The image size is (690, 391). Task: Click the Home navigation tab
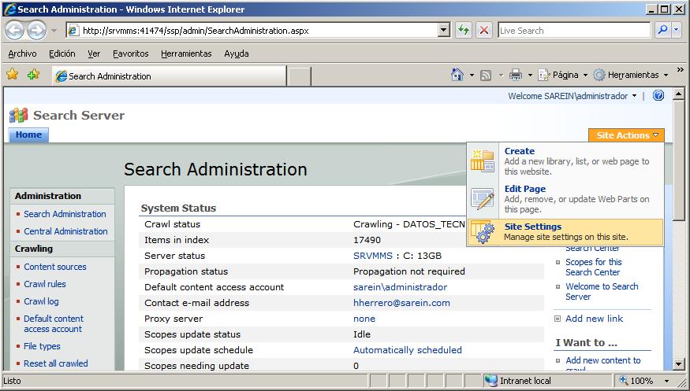click(28, 135)
